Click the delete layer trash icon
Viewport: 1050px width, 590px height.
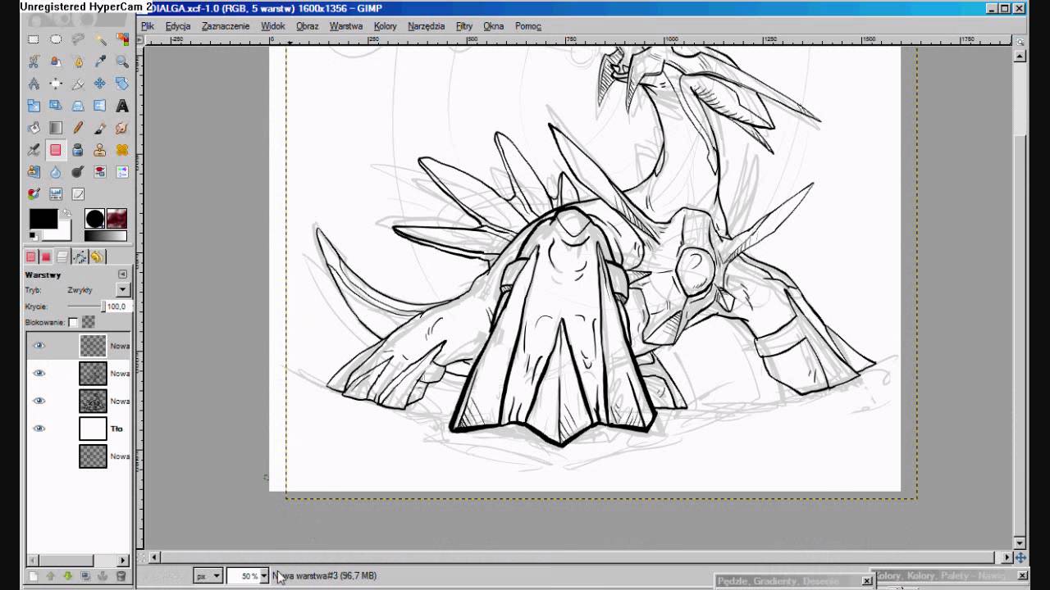121,576
